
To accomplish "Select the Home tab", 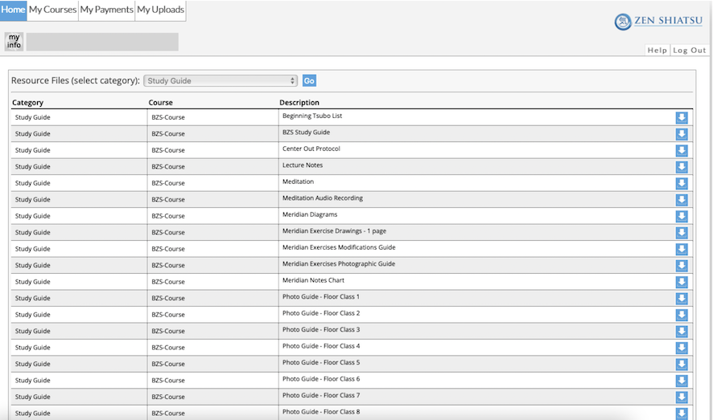I will point(13,10).
